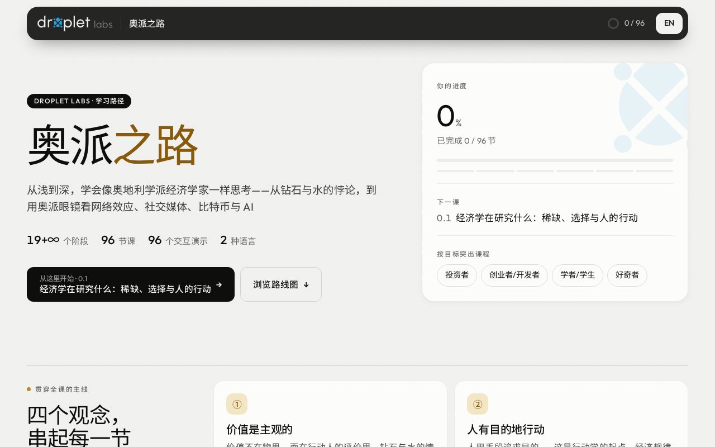Click the circled number ② badge
The height and width of the screenshot is (447, 715).
(478, 404)
